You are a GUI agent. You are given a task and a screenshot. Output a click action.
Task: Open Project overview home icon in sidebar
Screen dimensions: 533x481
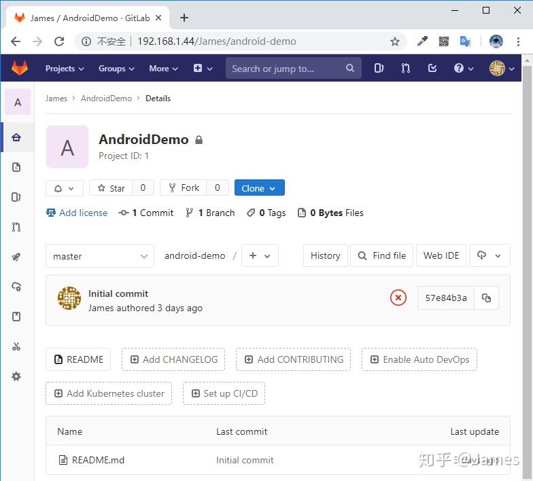point(16,137)
